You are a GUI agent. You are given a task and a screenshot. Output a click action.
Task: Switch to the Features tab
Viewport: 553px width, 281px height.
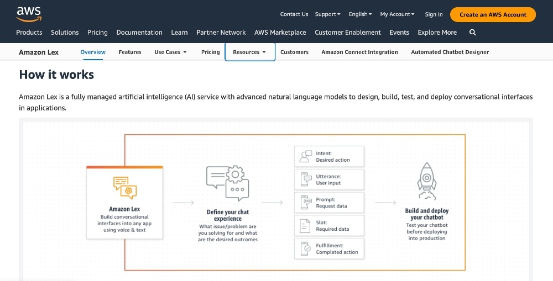tap(130, 52)
